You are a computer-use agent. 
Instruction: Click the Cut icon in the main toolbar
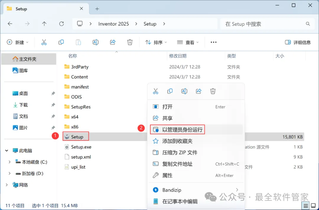[44, 42]
